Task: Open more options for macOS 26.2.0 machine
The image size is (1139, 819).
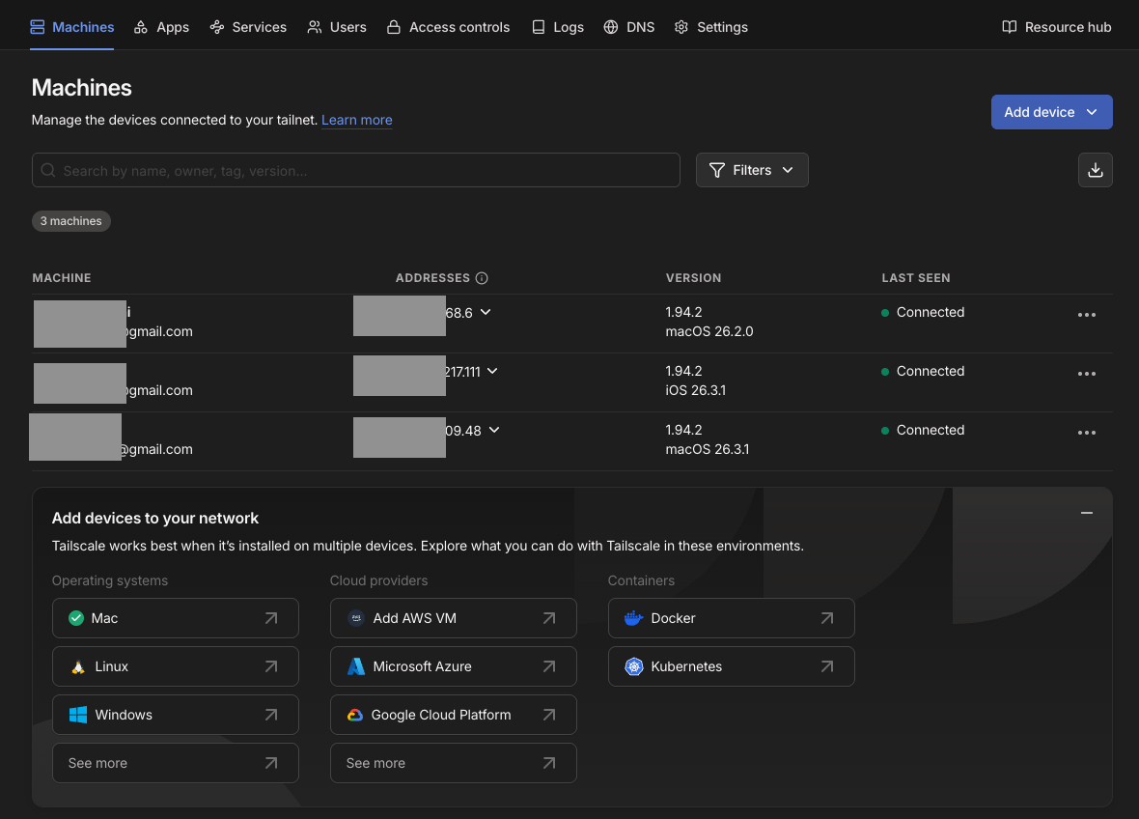Action: [1087, 315]
